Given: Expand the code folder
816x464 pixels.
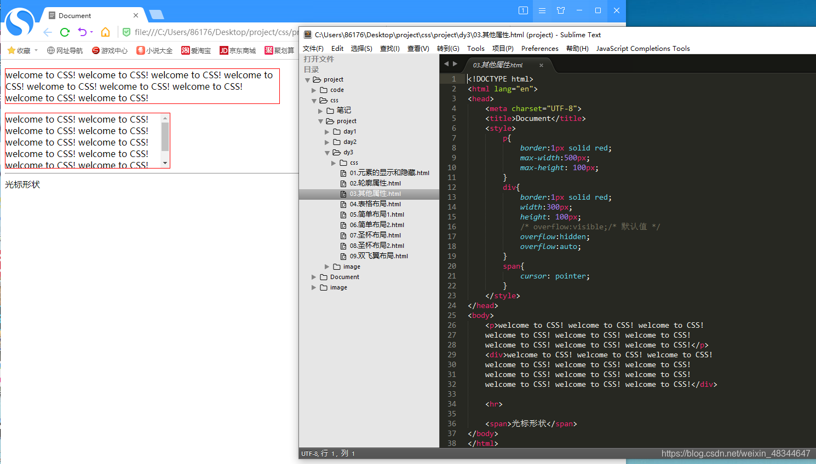Looking at the screenshot, I should tap(314, 90).
